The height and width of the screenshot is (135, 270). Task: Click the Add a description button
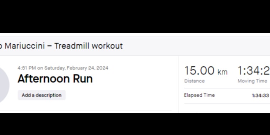pyautogui.click(x=42, y=95)
